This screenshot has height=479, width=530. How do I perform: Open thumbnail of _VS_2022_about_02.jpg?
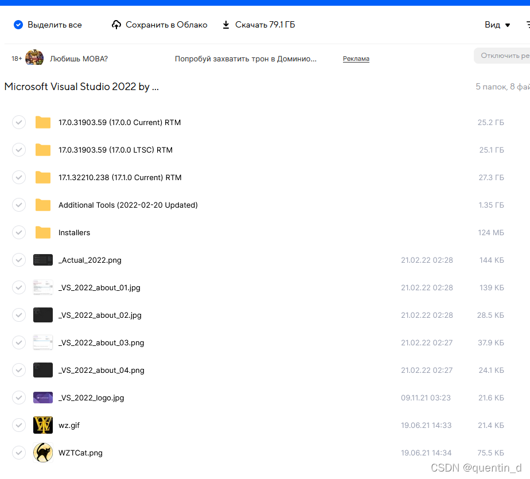pyautogui.click(x=43, y=315)
